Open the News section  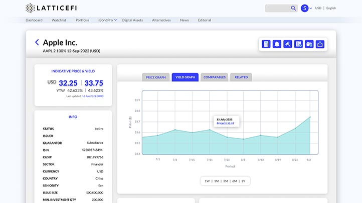184,20
